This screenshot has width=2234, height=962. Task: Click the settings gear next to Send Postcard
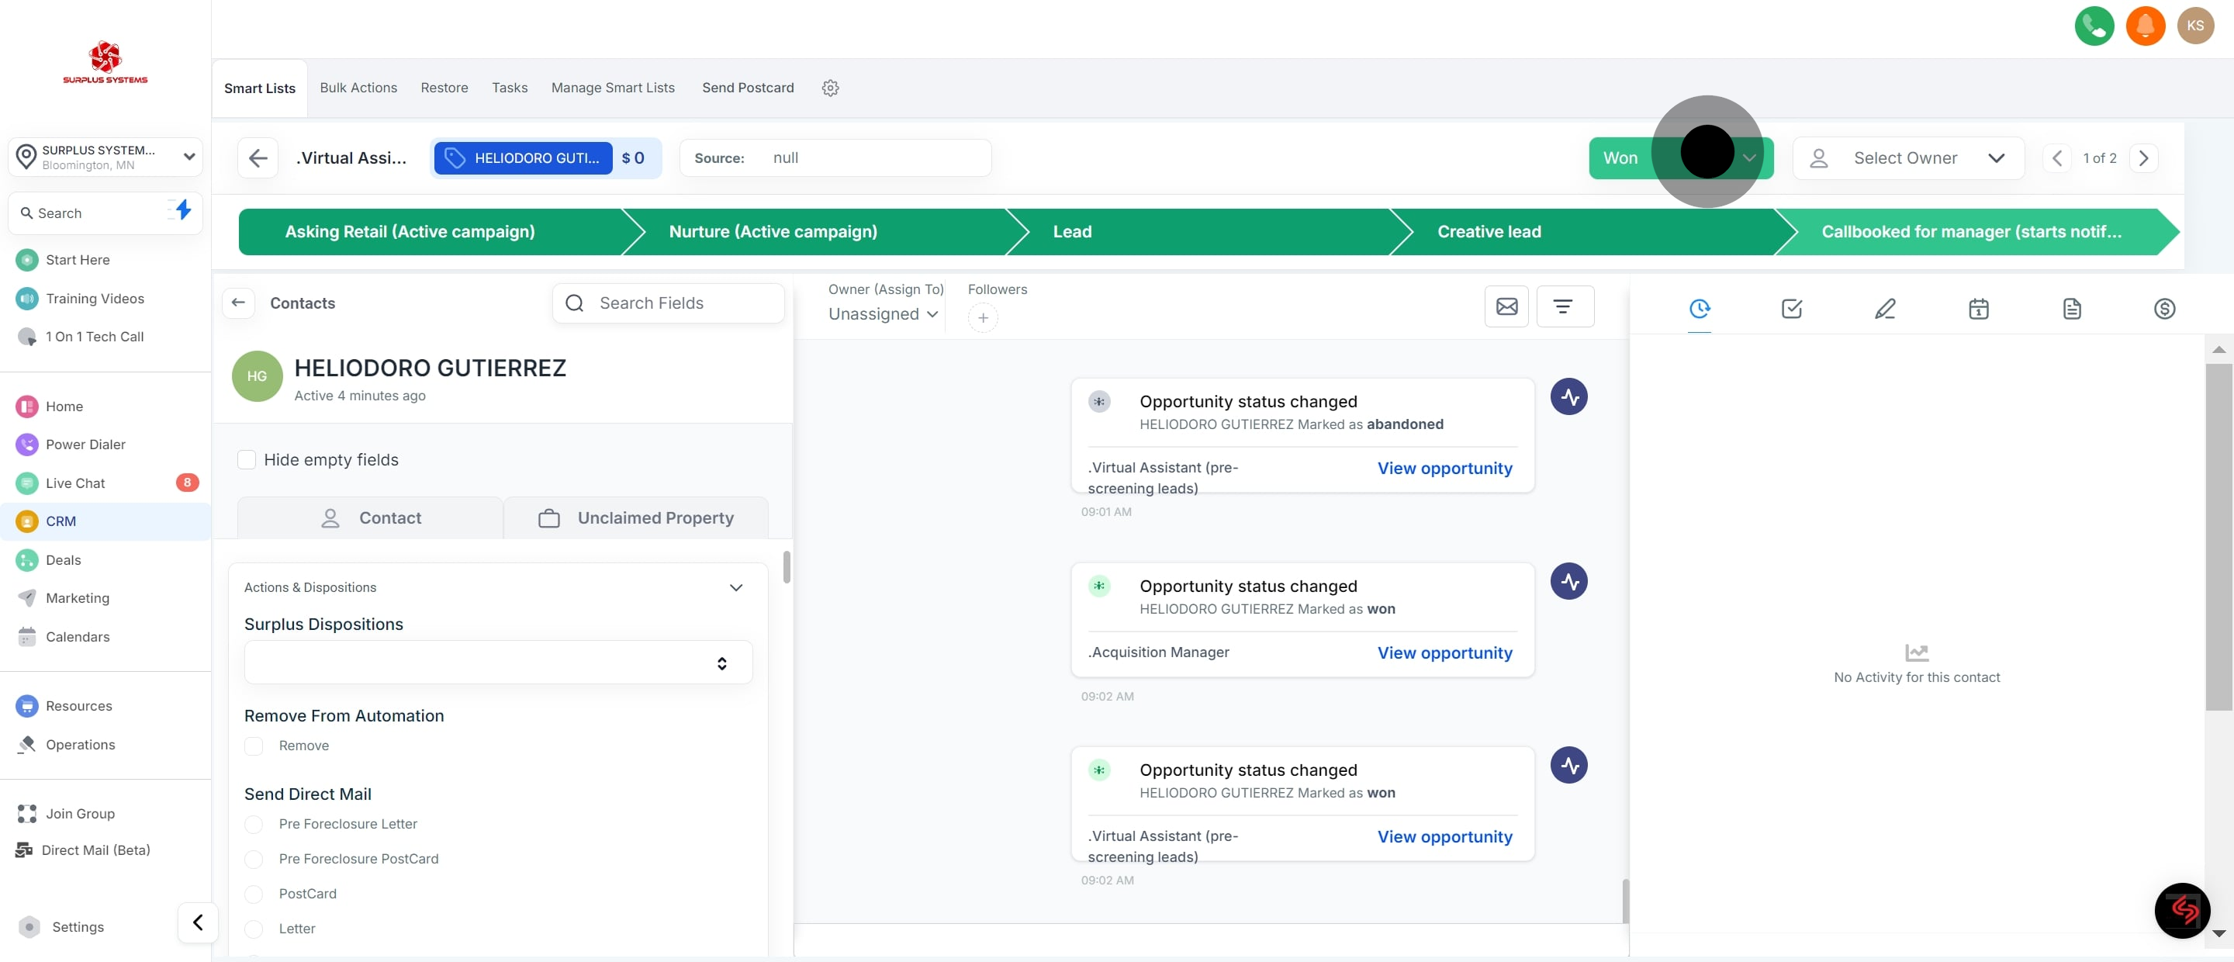pyautogui.click(x=830, y=88)
